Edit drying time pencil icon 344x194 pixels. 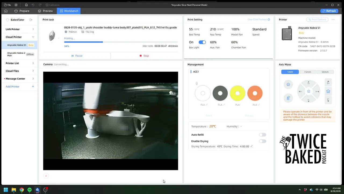coord(252,146)
